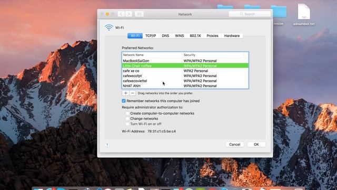Click the back arrow in Network toolbar
Screen dimensions: 337x190
(121, 14)
